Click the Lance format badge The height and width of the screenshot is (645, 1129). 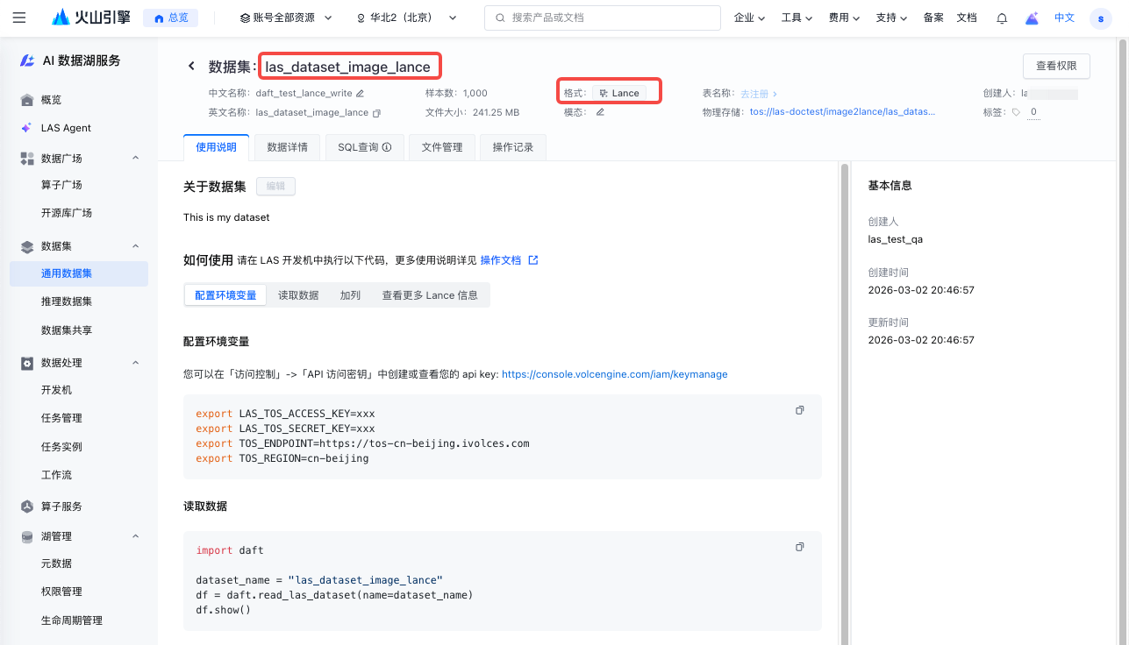tap(619, 93)
